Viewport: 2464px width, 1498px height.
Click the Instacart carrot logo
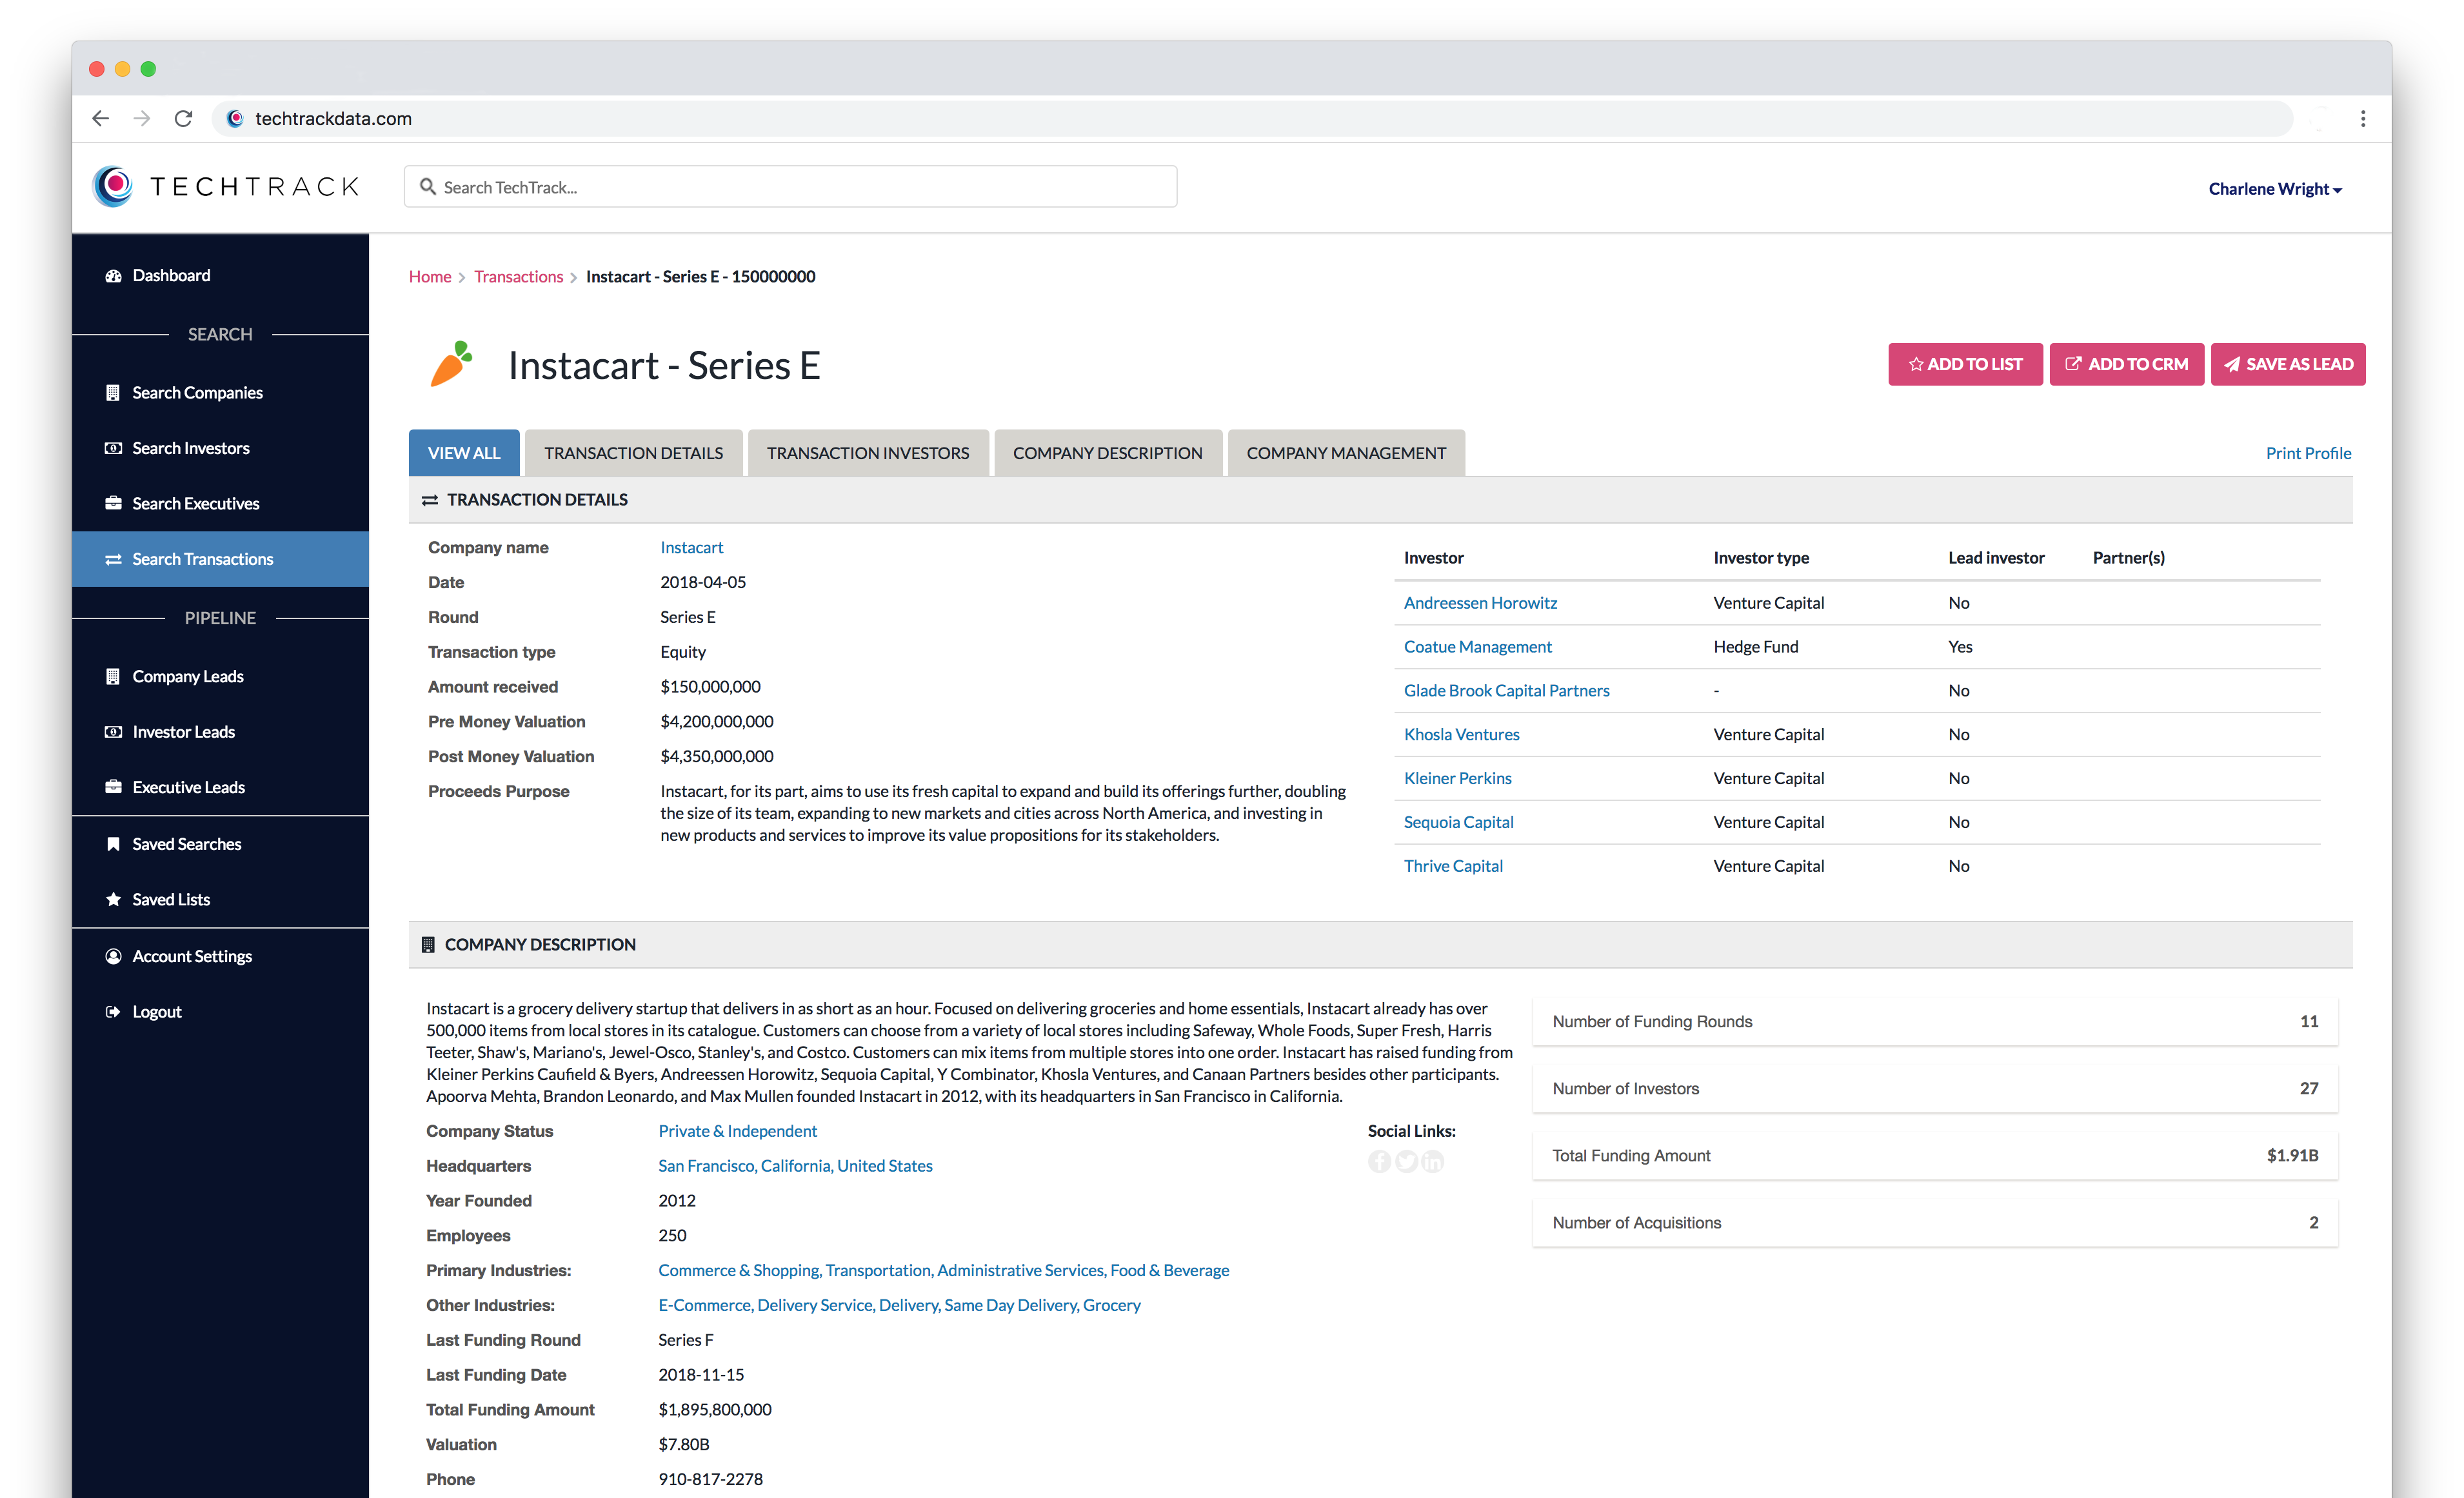pyautogui.click(x=451, y=364)
